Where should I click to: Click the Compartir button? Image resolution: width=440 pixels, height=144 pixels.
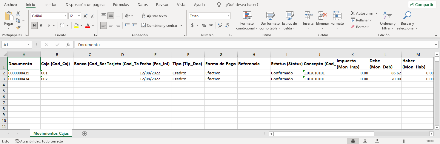coord(422,5)
